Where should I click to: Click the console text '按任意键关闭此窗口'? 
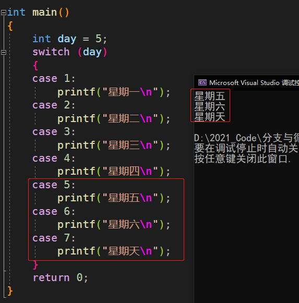tap(241, 159)
